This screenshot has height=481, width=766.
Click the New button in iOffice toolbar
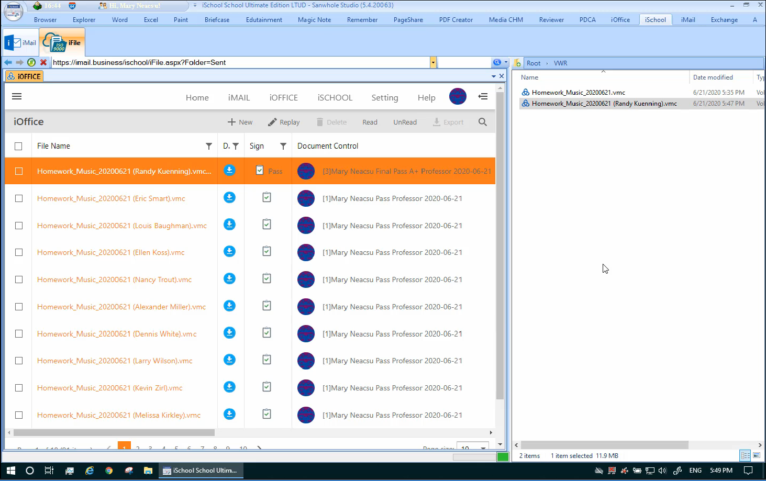coord(240,122)
